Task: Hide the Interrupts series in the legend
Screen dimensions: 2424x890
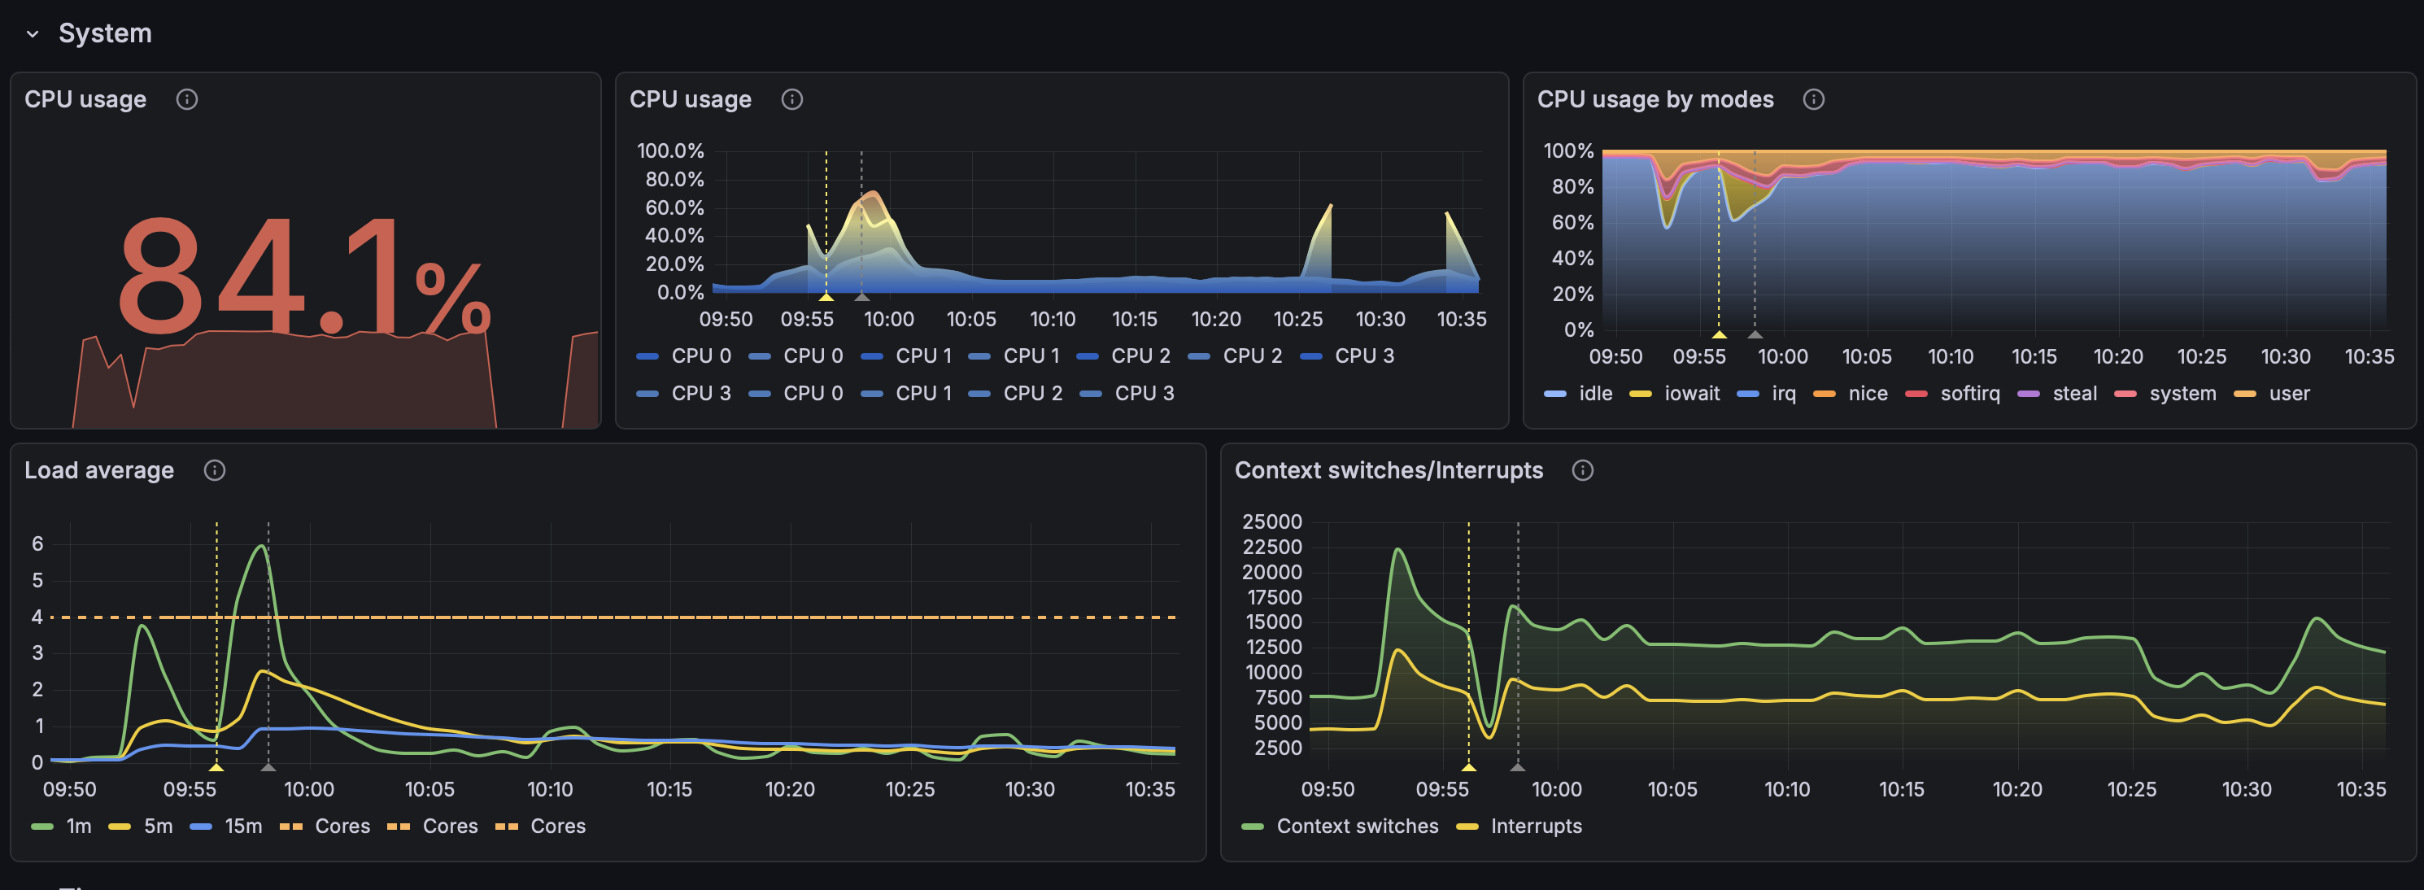Action: [x=1537, y=826]
